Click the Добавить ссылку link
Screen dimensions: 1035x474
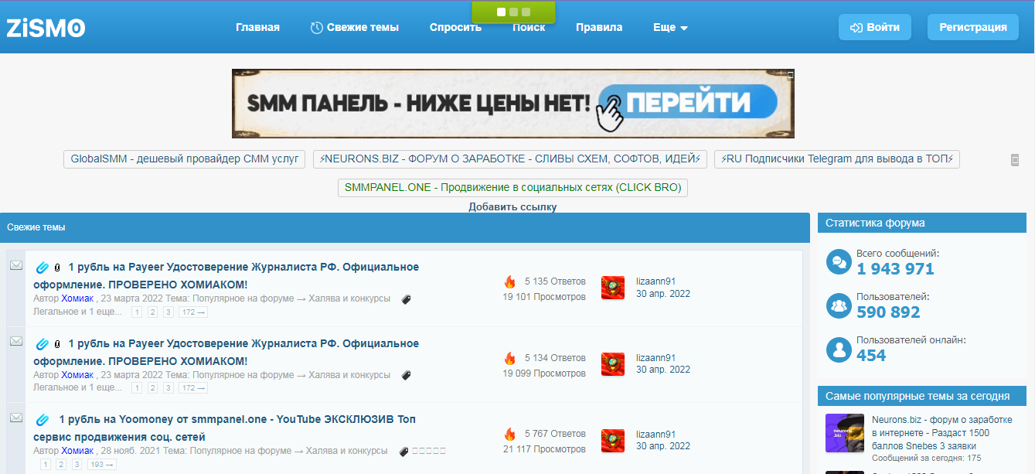click(512, 207)
